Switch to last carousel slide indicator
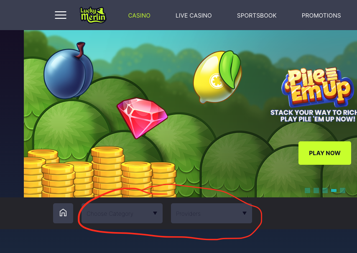The height and width of the screenshot is (253, 357). 342,190
